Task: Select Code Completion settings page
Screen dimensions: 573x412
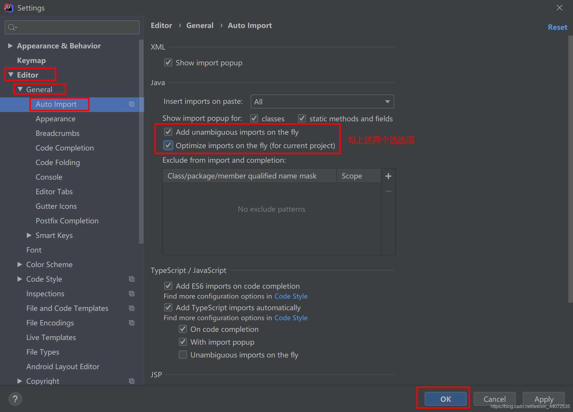Action: click(65, 148)
